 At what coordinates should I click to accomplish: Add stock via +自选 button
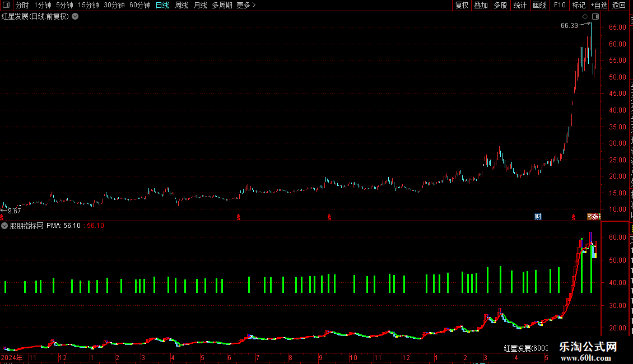tap(599, 5)
